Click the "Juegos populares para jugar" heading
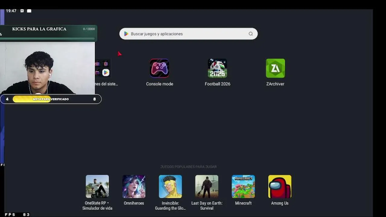The height and width of the screenshot is (217, 386). pos(188,167)
